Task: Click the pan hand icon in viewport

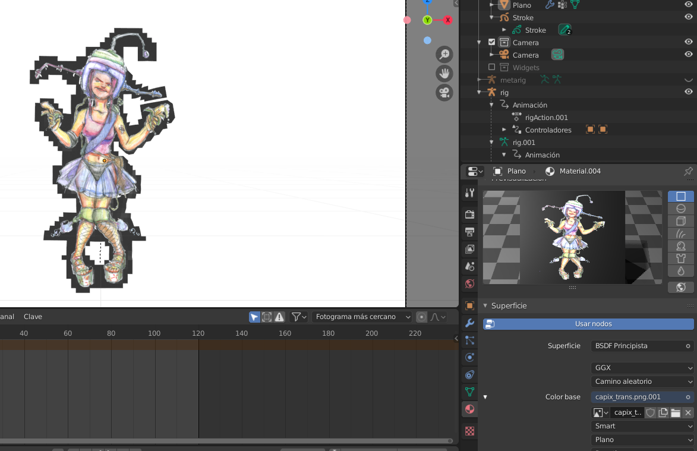Action: point(444,73)
